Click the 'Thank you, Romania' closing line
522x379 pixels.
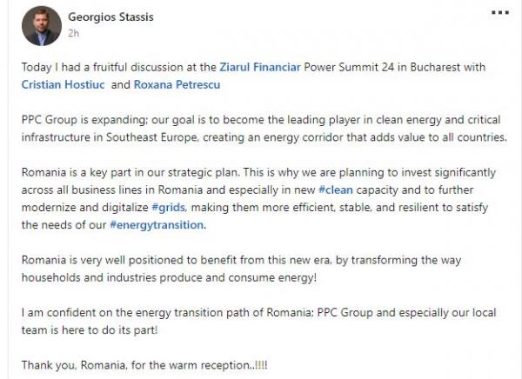(144, 365)
